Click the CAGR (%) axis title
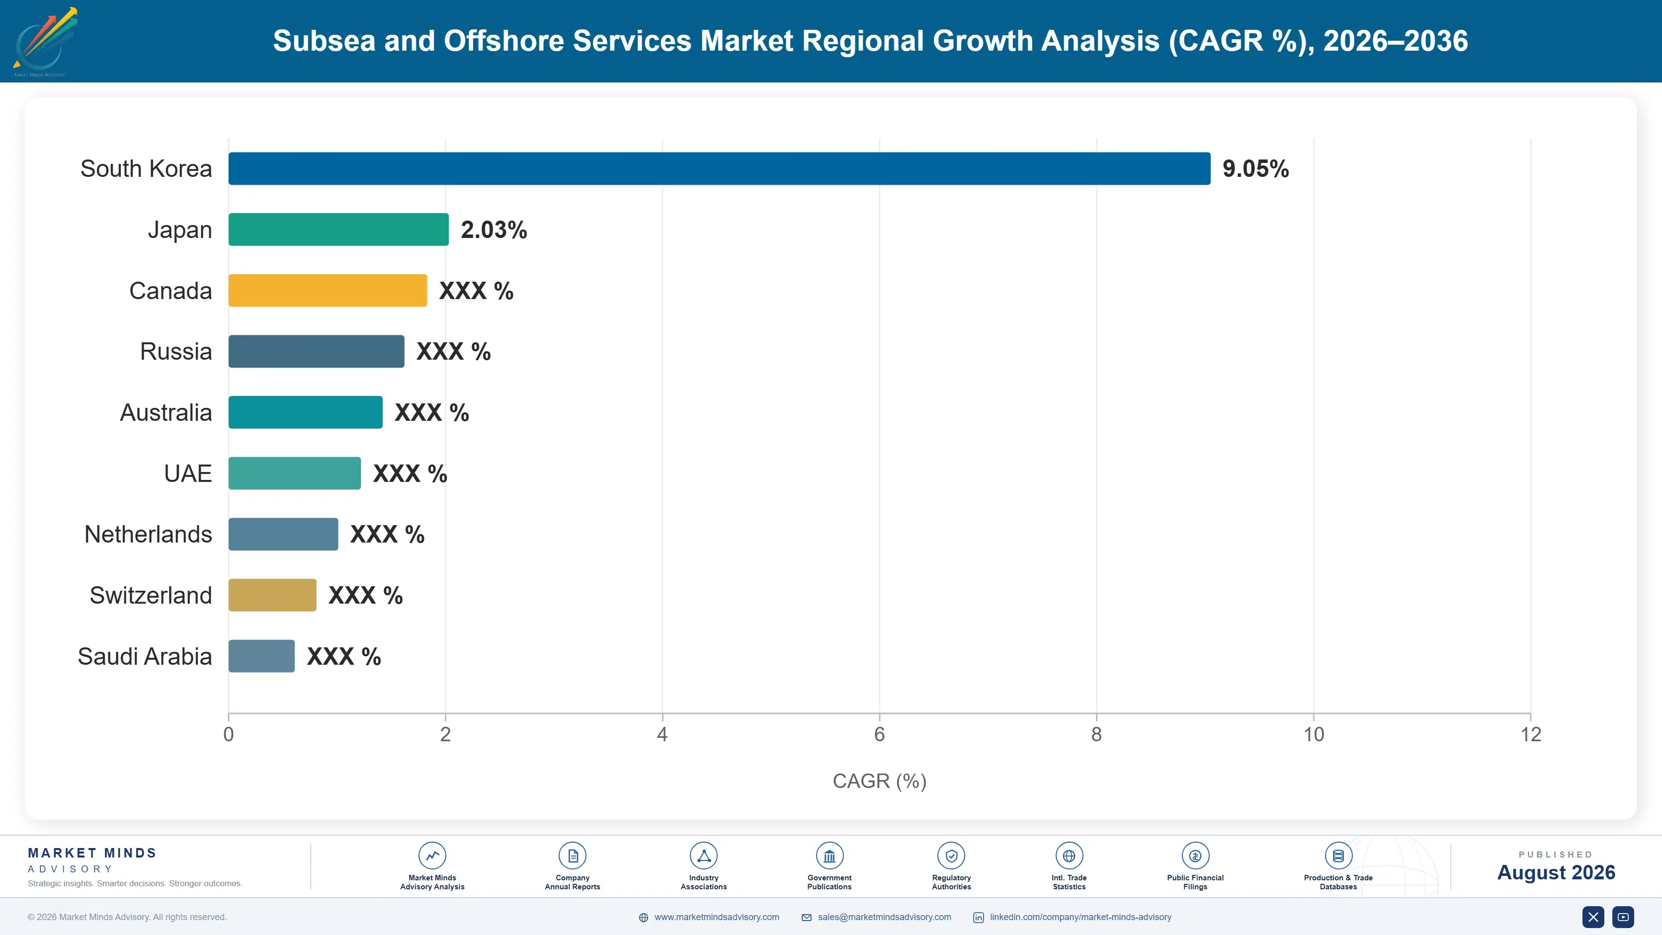 point(879,781)
